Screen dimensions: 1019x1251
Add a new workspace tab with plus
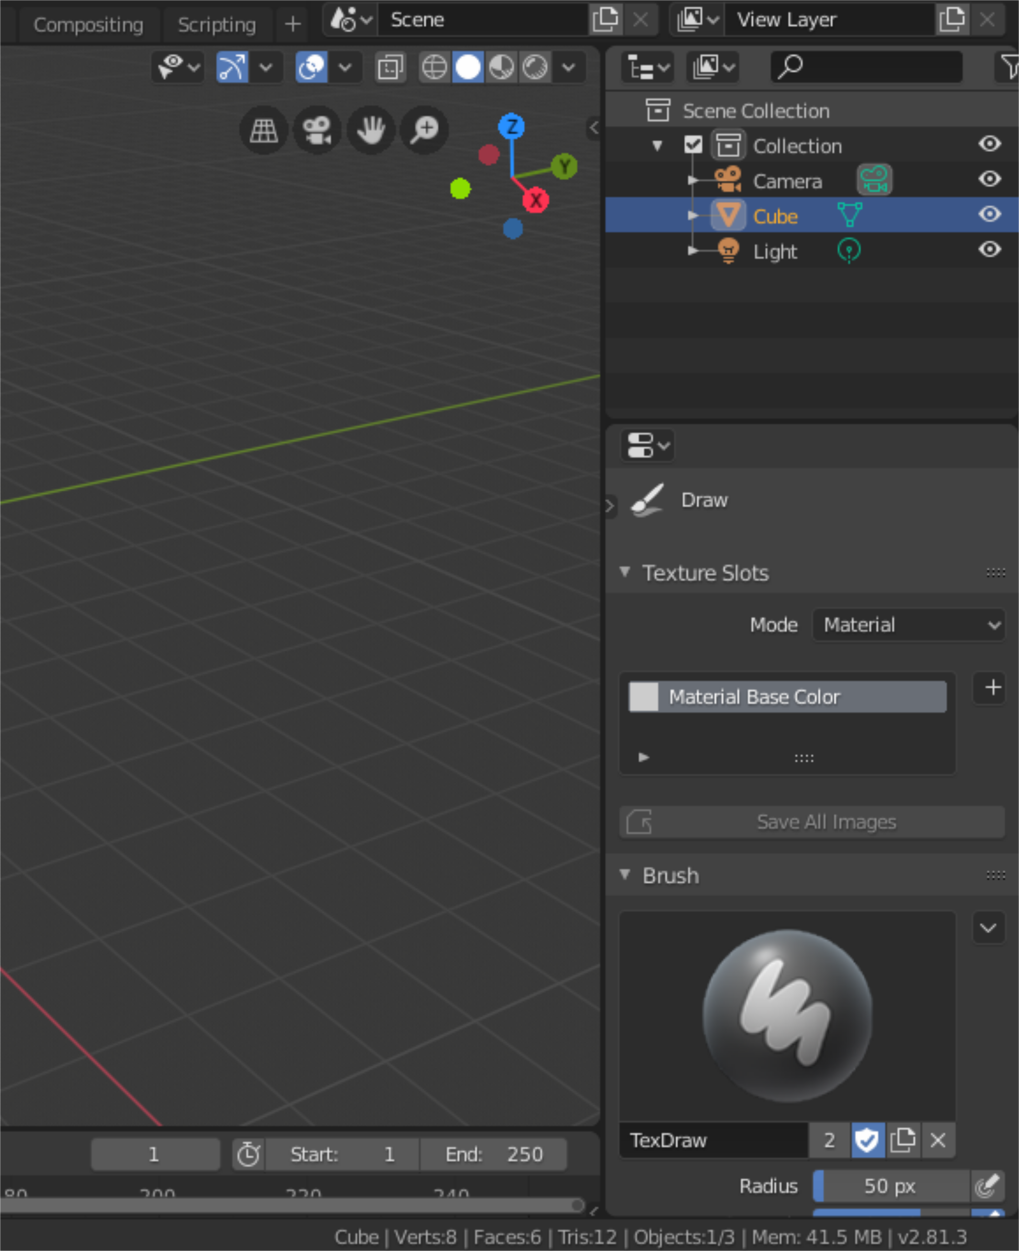pyautogui.click(x=292, y=24)
